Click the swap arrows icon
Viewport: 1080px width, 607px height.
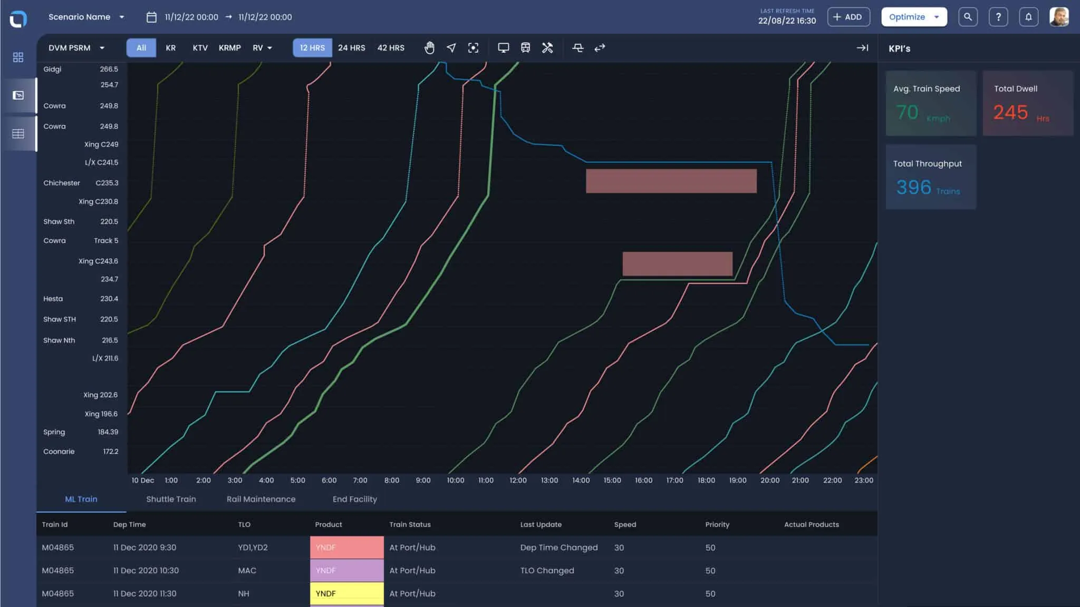point(600,48)
